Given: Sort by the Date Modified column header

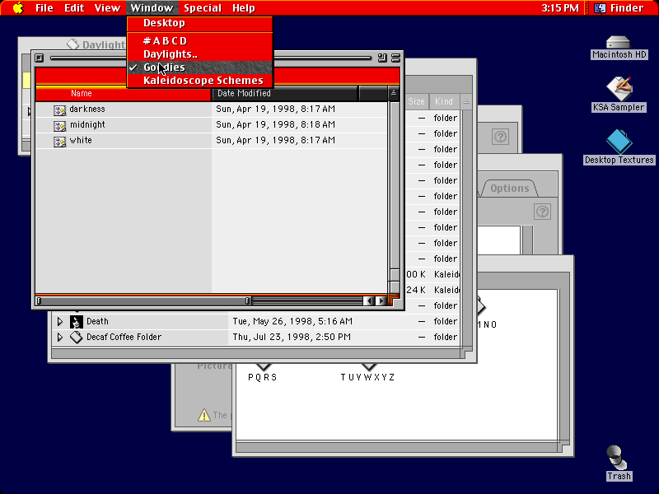Looking at the screenshot, I should [x=284, y=93].
